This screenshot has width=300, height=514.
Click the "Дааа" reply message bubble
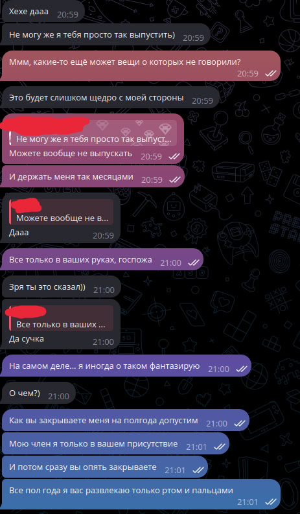coord(61,218)
